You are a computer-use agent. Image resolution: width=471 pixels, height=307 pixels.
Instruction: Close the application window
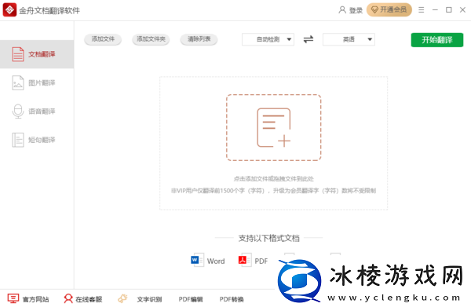click(462, 10)
